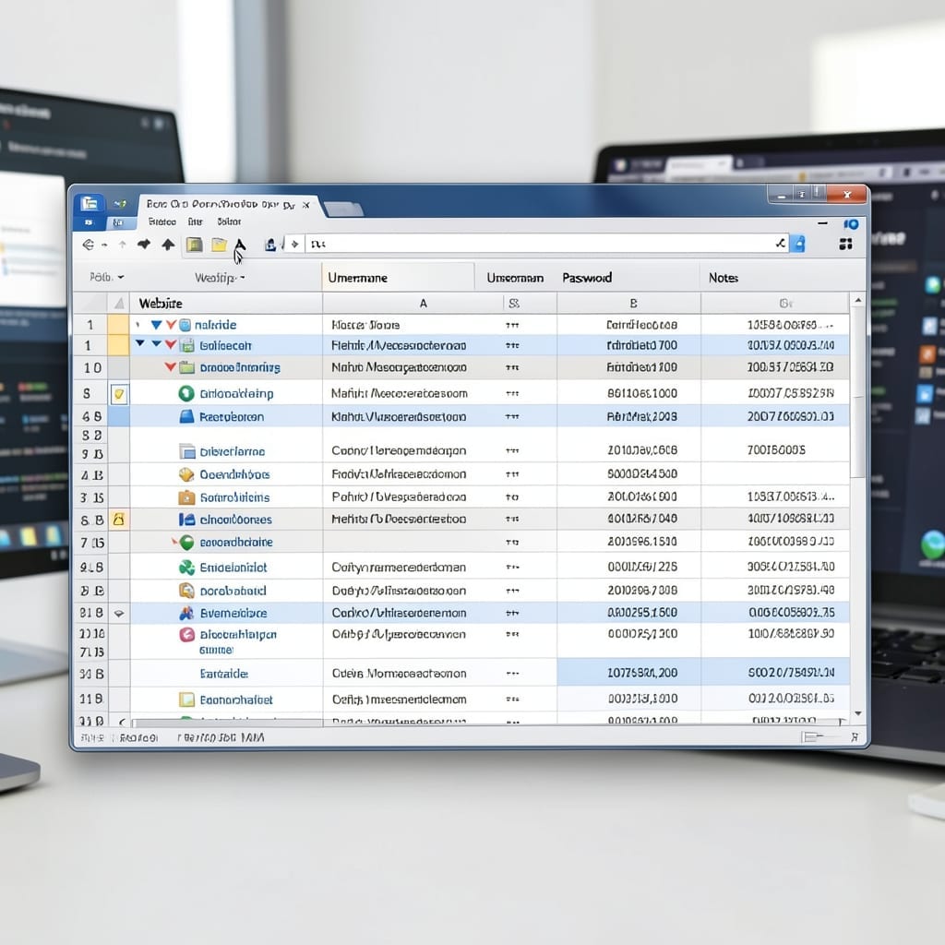945x945 pixels.
Task: Click the select-all corner triangle beside Website header
Action: (119, 303)
